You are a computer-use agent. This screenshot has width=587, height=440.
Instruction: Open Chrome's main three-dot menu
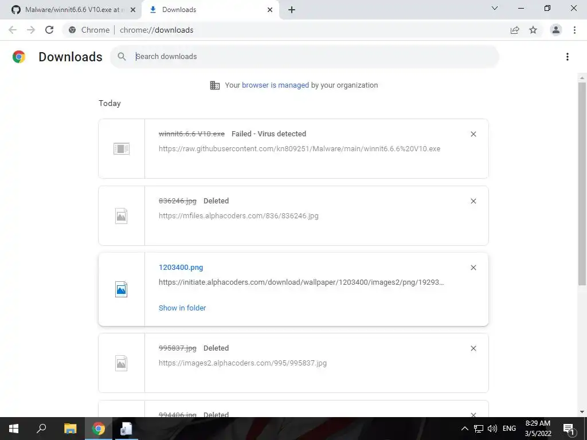pyautogui.click(x=574, y=30)
